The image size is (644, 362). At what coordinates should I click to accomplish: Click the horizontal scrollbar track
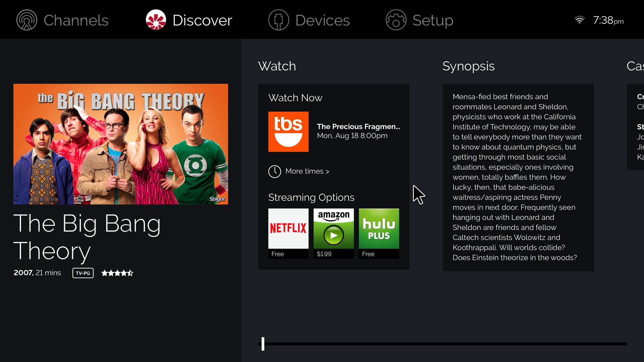pyautogui.click(x=443, y=344)
